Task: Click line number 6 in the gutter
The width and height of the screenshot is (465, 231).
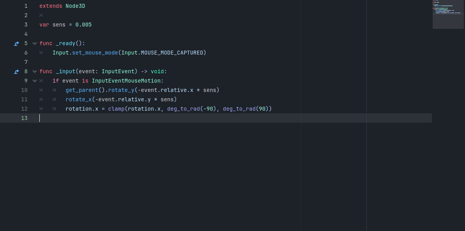Action: [26, 53]
